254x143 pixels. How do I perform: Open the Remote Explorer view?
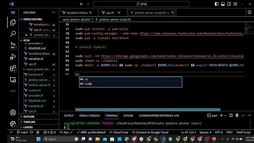(x=13, y=80)
